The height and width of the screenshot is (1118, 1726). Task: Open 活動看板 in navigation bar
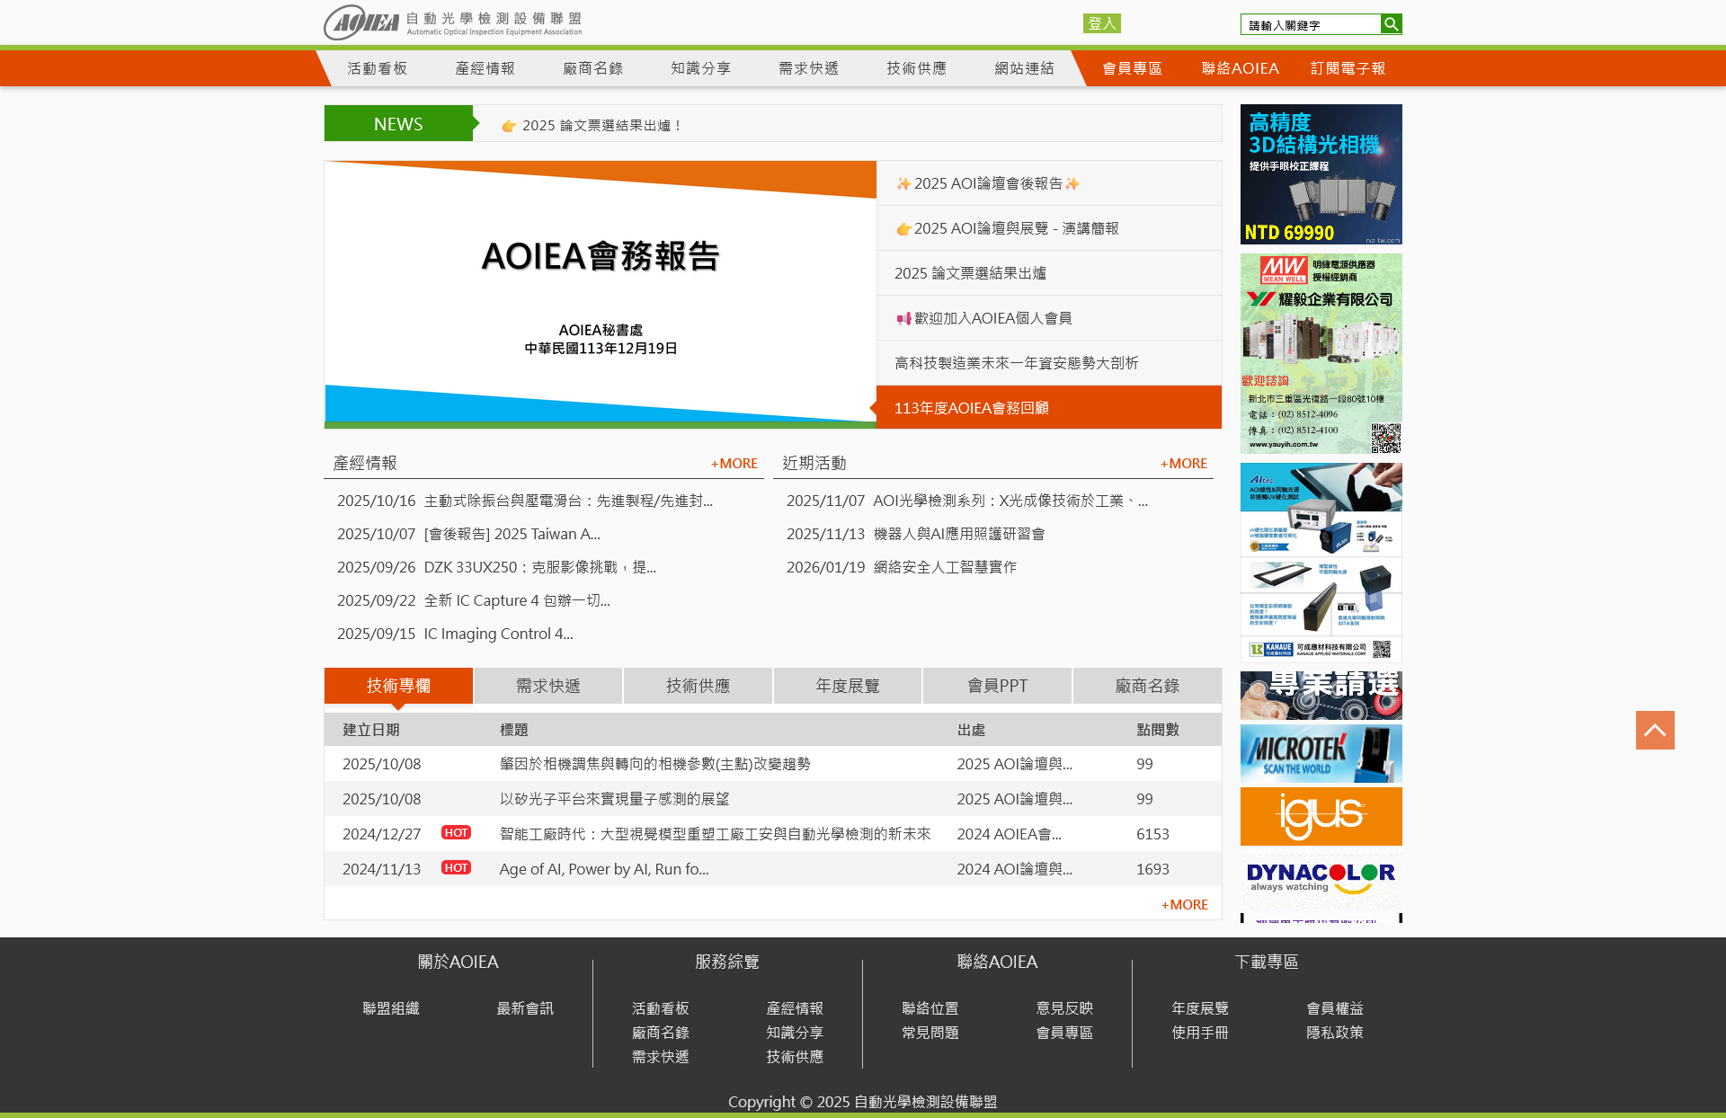click(378, 68)
